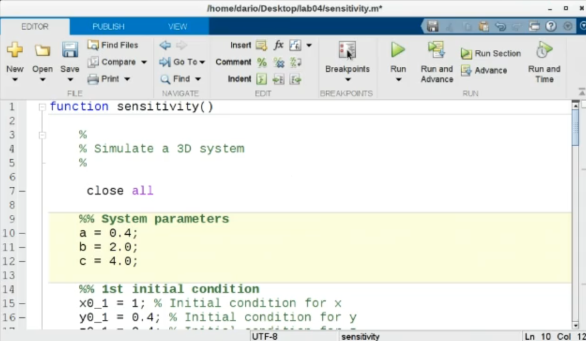Image resolution: width=586 pixels, height=341 pixels.
Task: Toggle breakpoint at line 10 margin
Action: point(22,233)
